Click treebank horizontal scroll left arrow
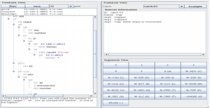 (3, 96)
